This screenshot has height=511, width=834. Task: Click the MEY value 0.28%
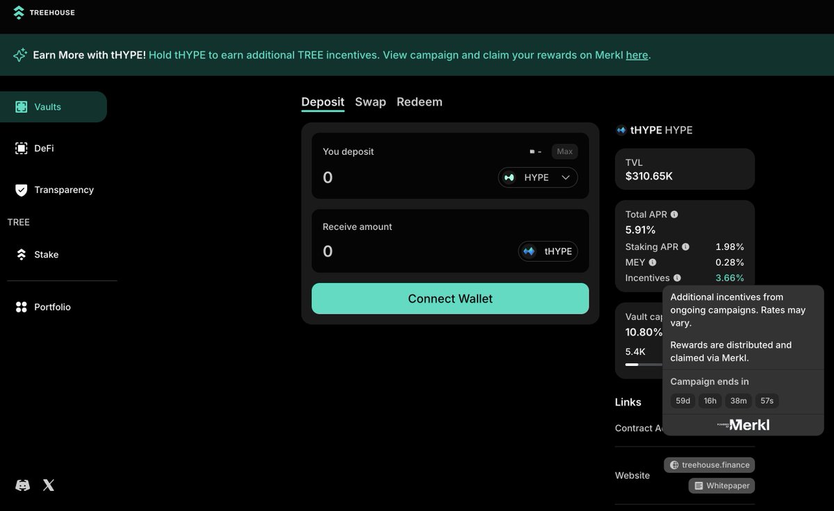tap(730, 262)
